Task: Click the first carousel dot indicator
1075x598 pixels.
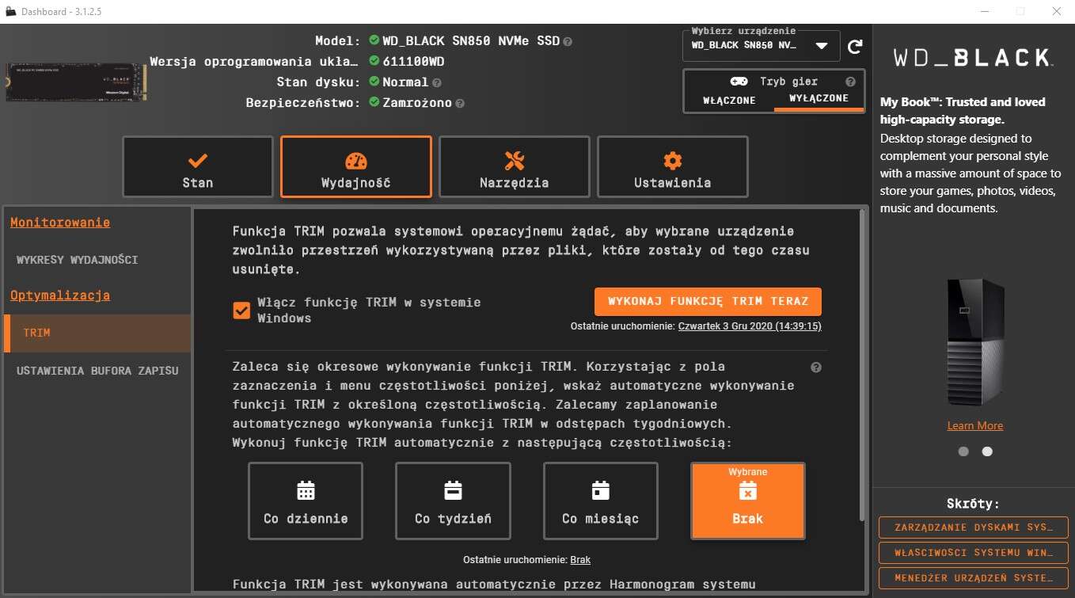Action: click(963, 451)
